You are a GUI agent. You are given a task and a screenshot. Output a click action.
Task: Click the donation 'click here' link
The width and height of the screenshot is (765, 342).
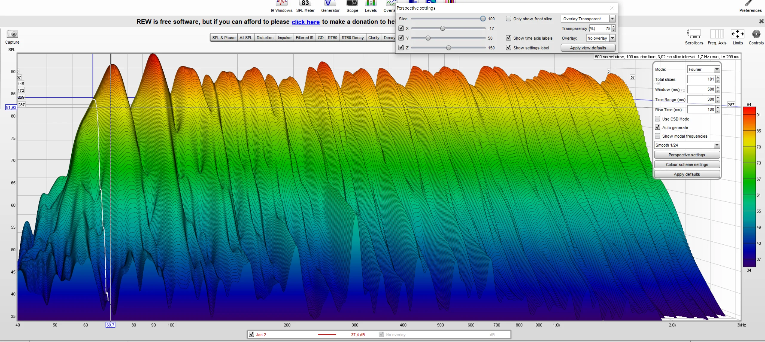pyautogui.click(x=306, y=22)
